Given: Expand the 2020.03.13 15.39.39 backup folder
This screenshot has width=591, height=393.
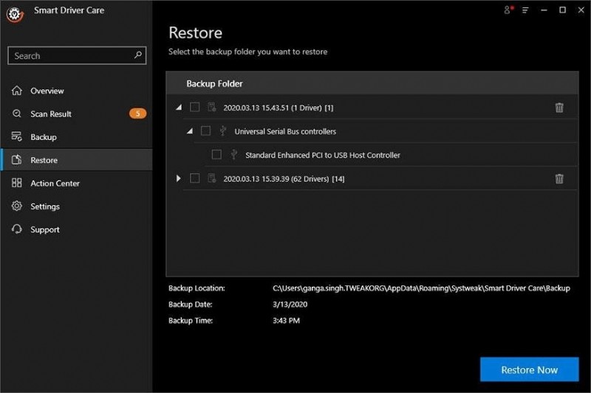Looking at the screenshot, I should [x=178, y=178].
